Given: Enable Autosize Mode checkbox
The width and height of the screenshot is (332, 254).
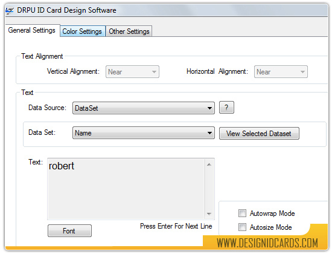Looking at the screenshot, I should [242, 227].
